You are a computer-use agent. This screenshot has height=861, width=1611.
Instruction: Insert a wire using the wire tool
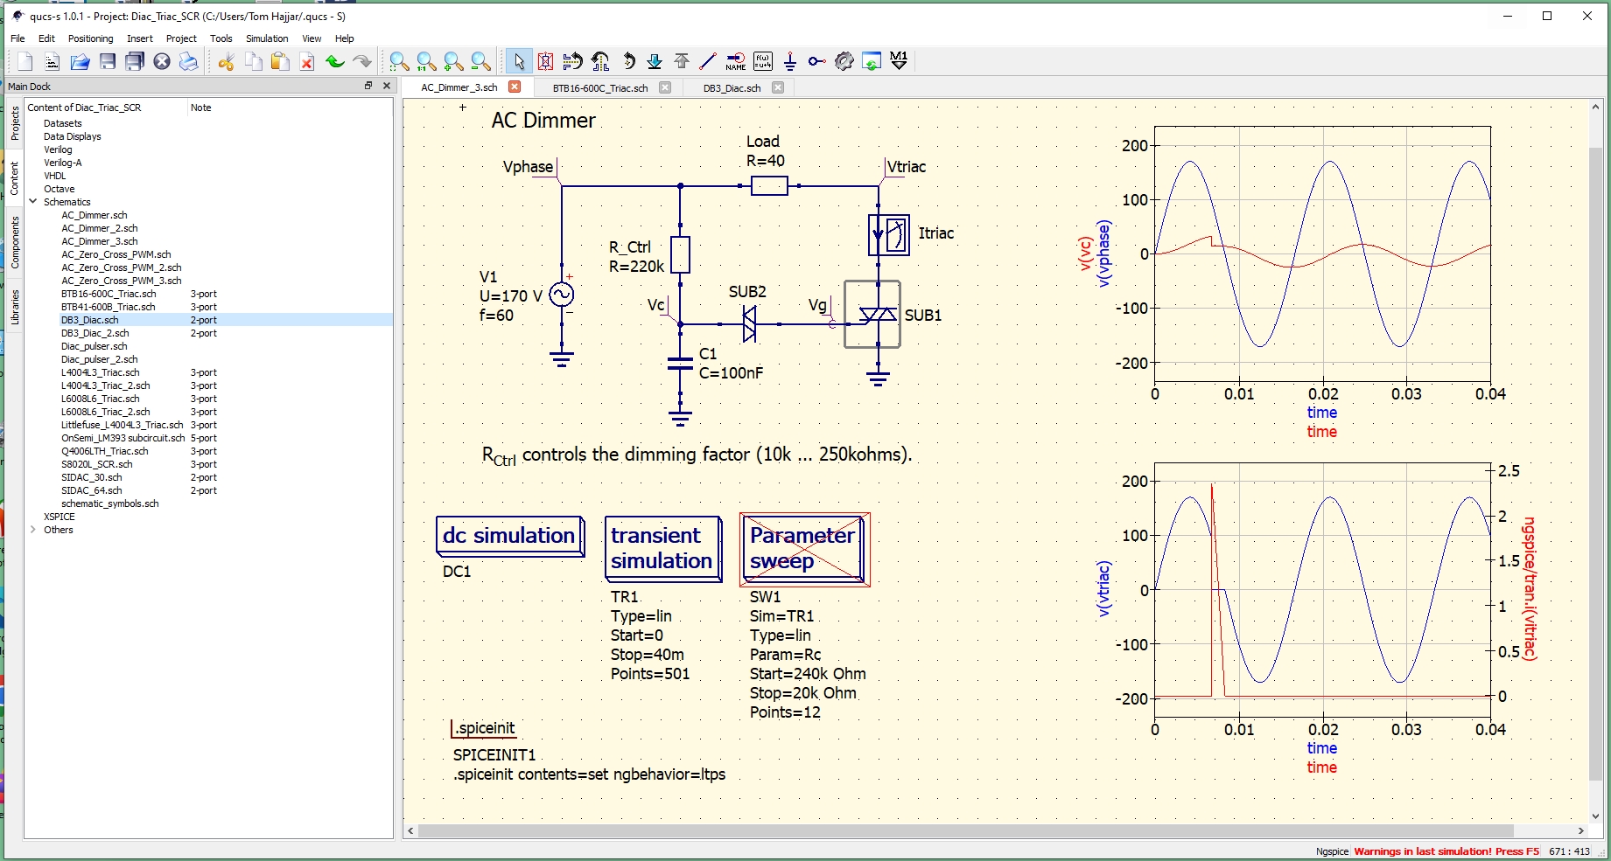coord(708,61)
